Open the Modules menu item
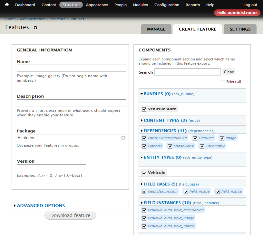Image resolution: width=263 pixels, height=235 pixels. (x=140, y=5)
